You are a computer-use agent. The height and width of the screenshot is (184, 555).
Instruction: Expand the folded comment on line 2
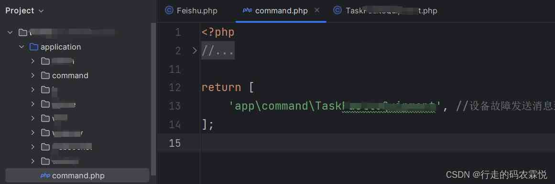(x=194, y=51)
